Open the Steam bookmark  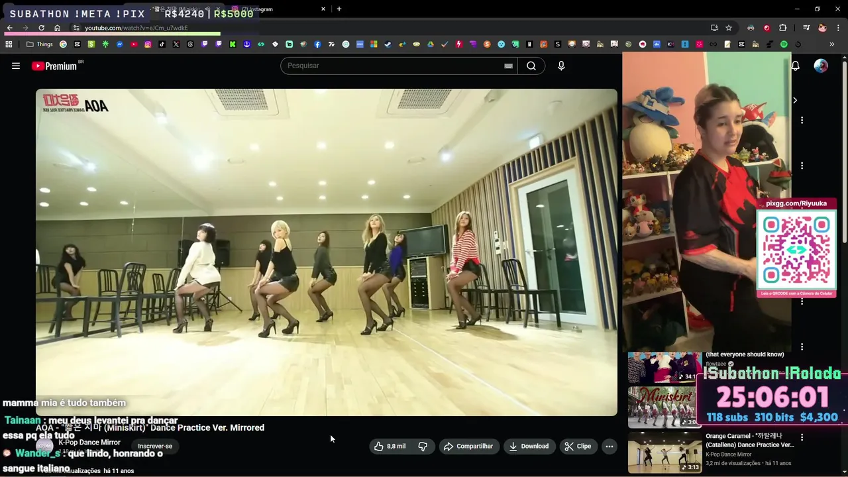388,44
